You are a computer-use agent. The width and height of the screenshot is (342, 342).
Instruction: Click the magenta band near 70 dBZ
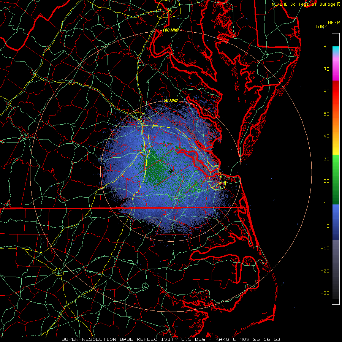click(336, 74)
